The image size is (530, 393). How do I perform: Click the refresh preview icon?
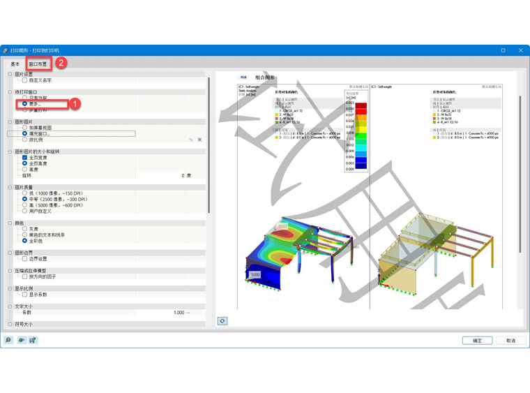[222, 320]
